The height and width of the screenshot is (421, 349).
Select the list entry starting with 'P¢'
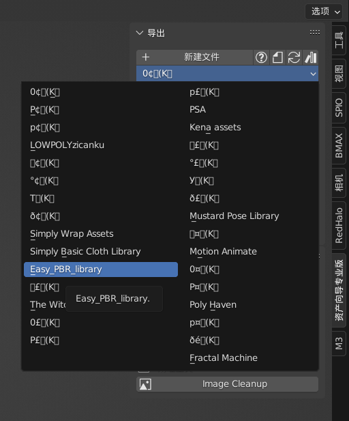(x=101, y=110)
